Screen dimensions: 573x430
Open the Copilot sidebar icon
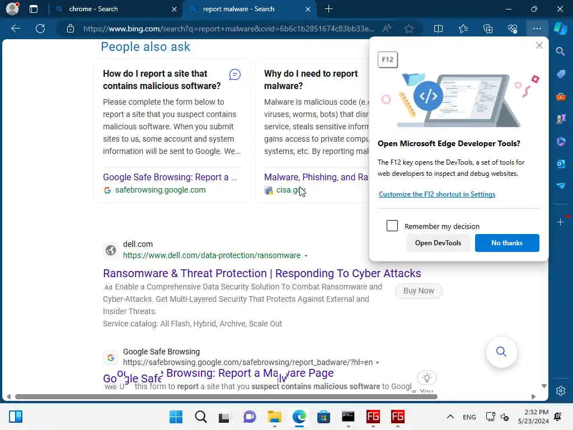(560, 29)
